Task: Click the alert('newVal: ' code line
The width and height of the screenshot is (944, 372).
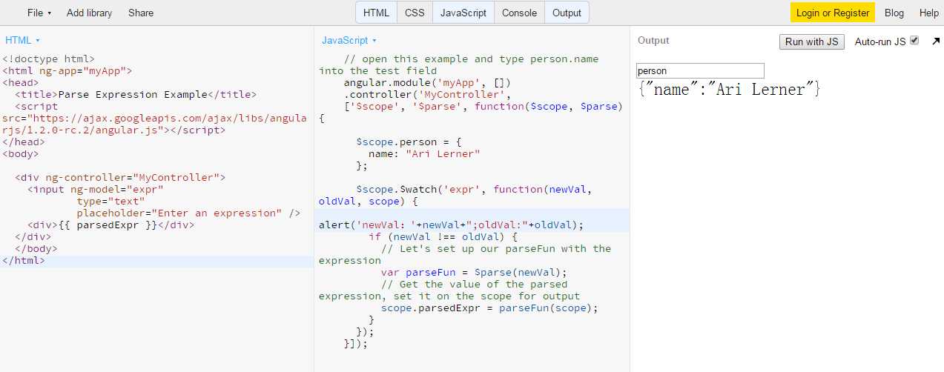Action: point(452,225)
